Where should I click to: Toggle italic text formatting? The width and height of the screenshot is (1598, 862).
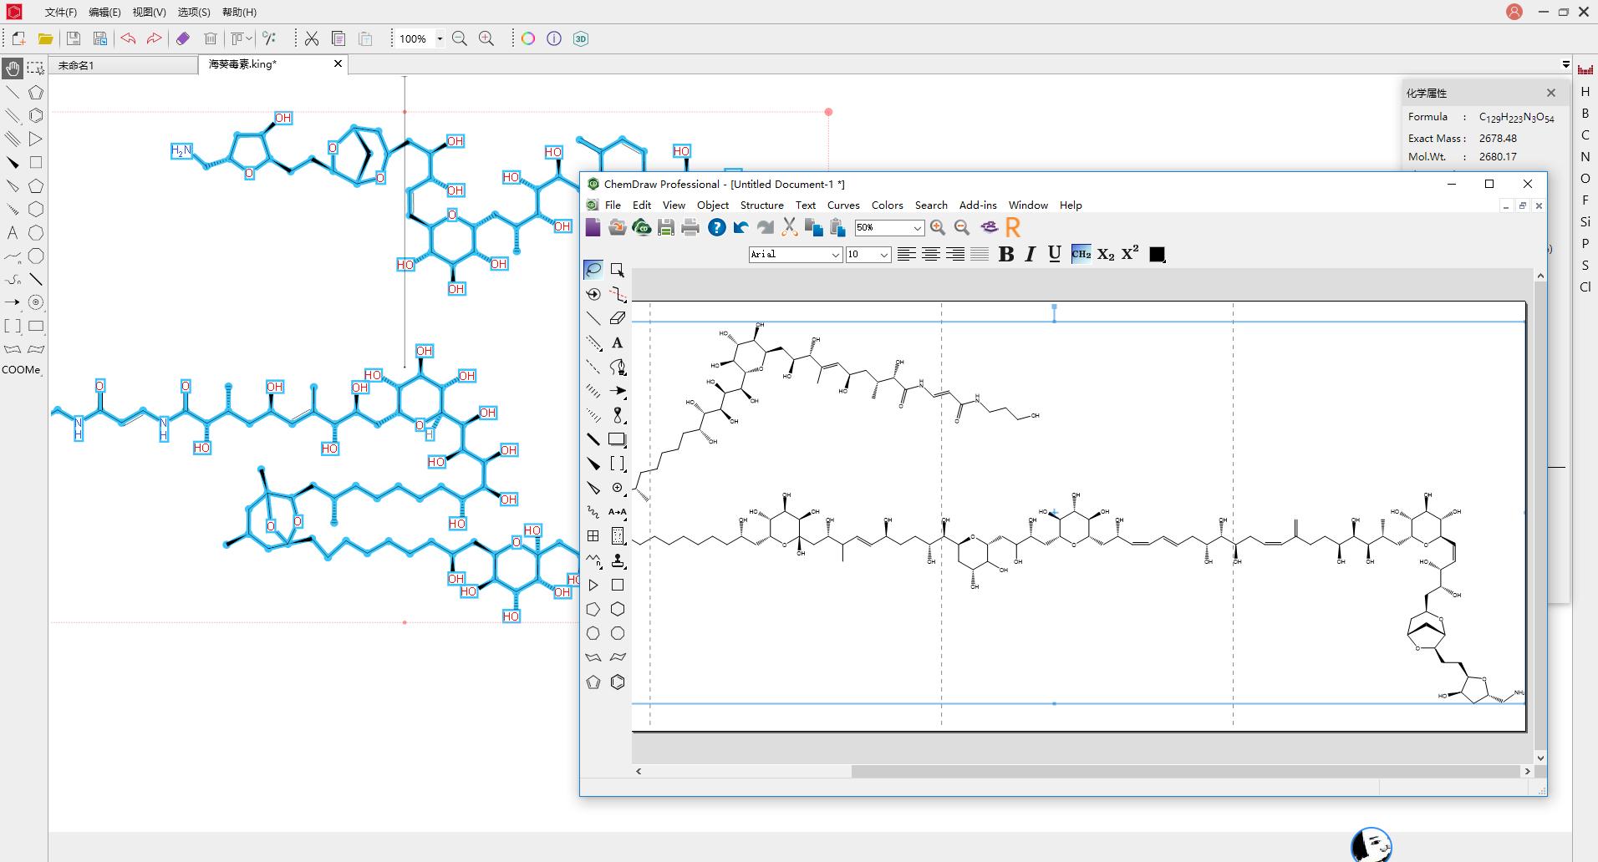1031,254
